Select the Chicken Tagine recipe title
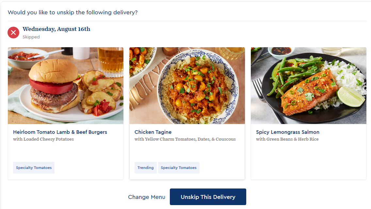371x209 pixels. 153,132
